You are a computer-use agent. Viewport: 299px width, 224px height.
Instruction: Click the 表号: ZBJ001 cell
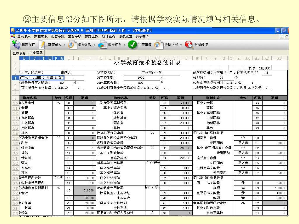[259, 68]
